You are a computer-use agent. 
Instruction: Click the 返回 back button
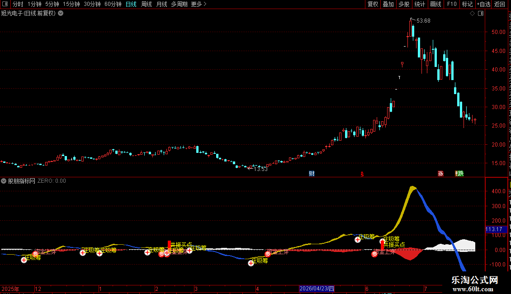click(499, 4)
